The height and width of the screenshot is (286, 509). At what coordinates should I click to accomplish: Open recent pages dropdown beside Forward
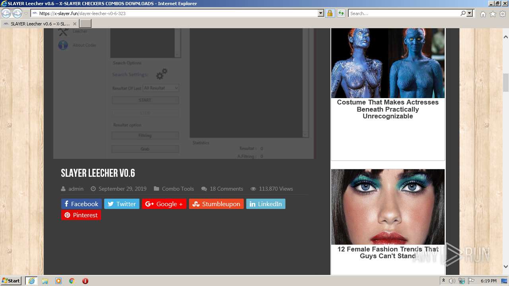(x=26, y=14)
